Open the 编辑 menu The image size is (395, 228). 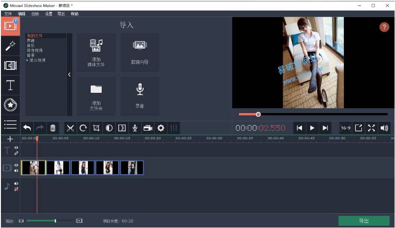pyautogui.click(x=22, y=14)
